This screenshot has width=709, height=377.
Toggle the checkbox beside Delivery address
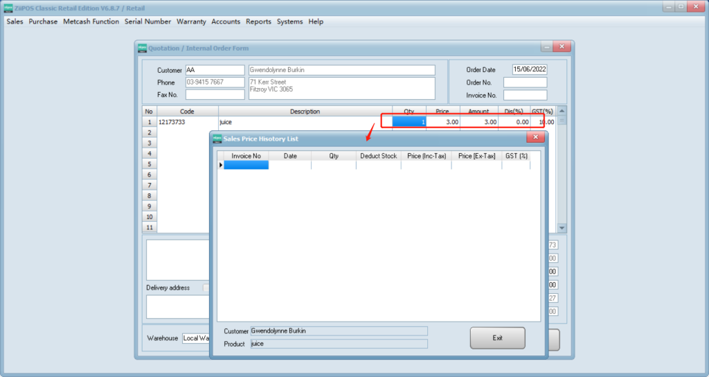pos(206,288)
